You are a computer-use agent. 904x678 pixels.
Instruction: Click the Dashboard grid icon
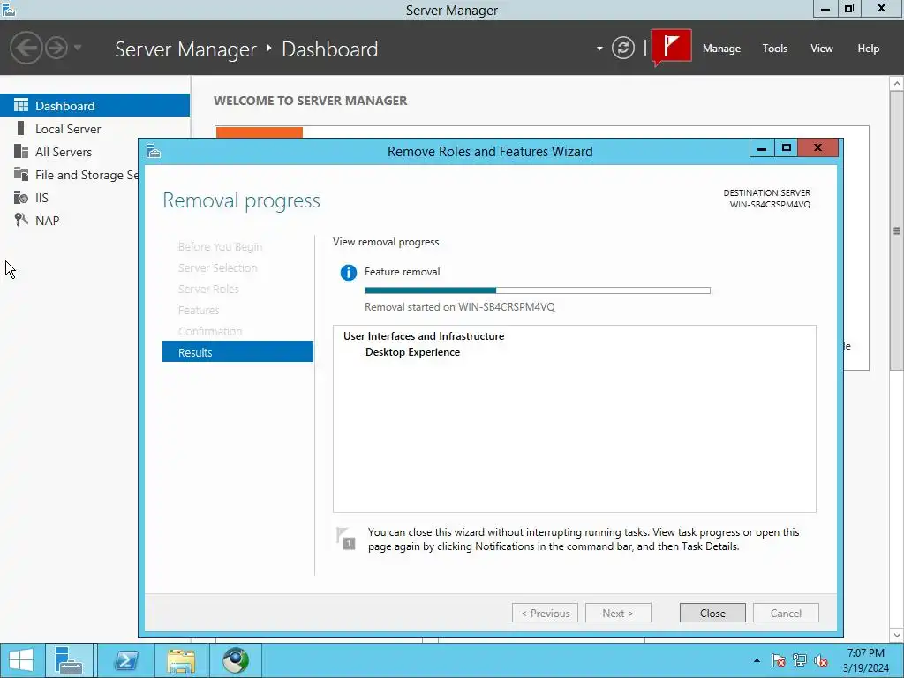(21, 105)
